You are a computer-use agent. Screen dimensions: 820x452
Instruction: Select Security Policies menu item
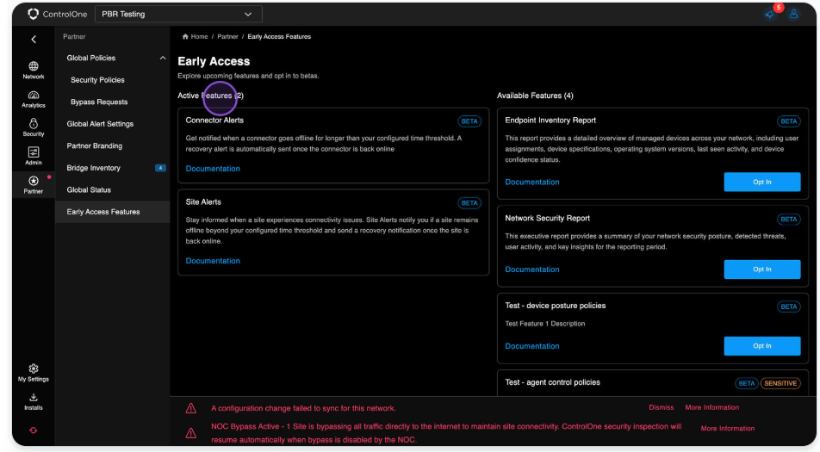pos(97,80)
